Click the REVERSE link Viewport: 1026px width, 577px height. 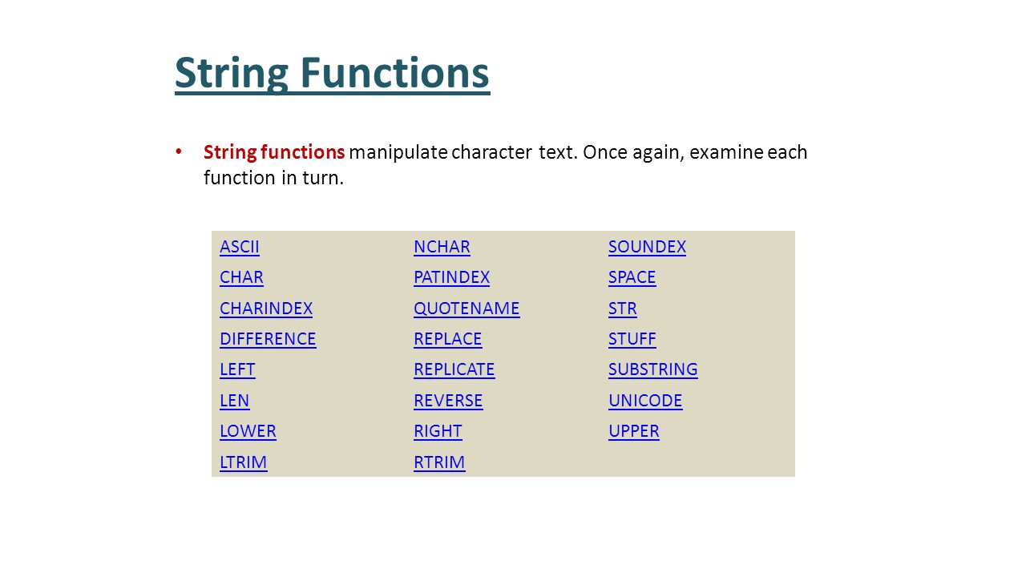coord(448,401)
